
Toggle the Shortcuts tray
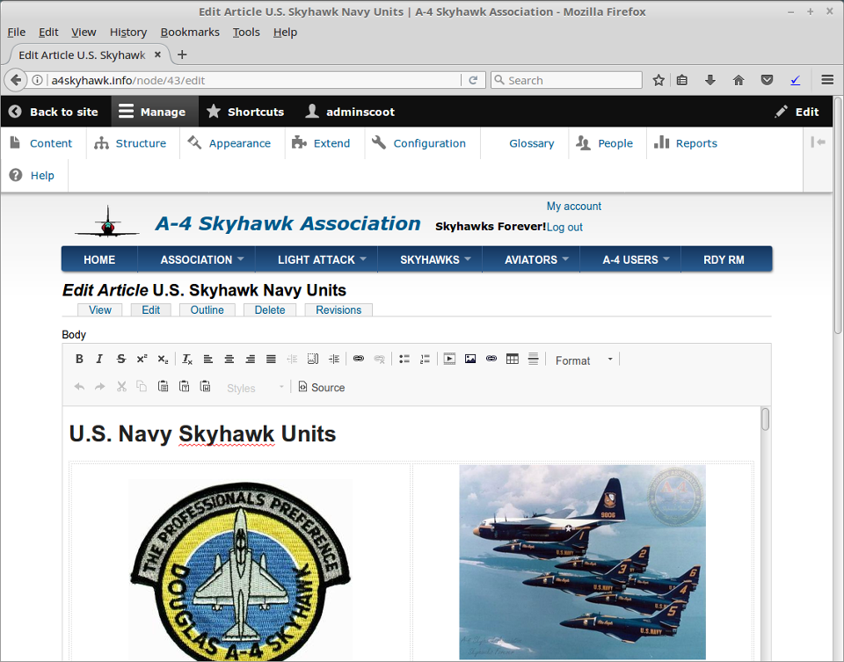(x=246, y=112)
